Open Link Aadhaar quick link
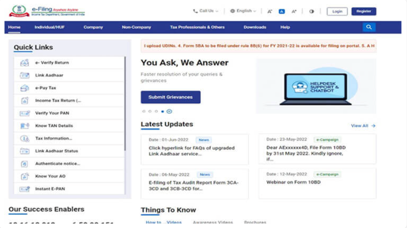Screen dimensions: 407x228 pos(69,75)
